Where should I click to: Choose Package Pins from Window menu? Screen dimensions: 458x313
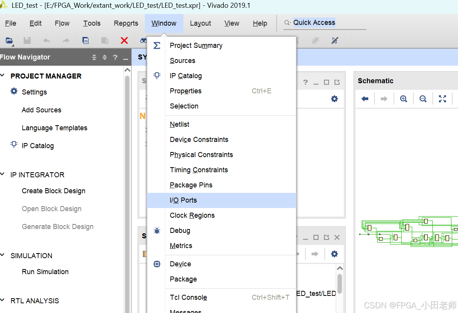[221, 185]
